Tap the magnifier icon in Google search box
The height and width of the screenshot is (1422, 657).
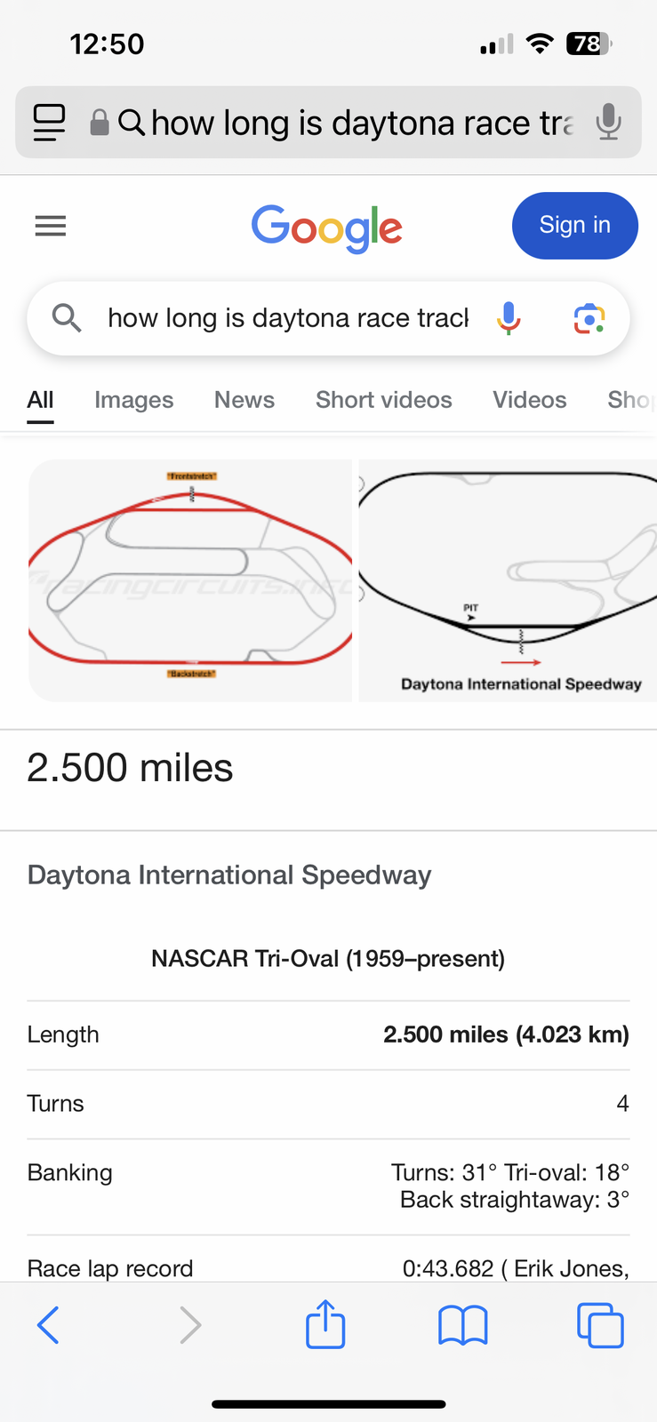[67, 317]
